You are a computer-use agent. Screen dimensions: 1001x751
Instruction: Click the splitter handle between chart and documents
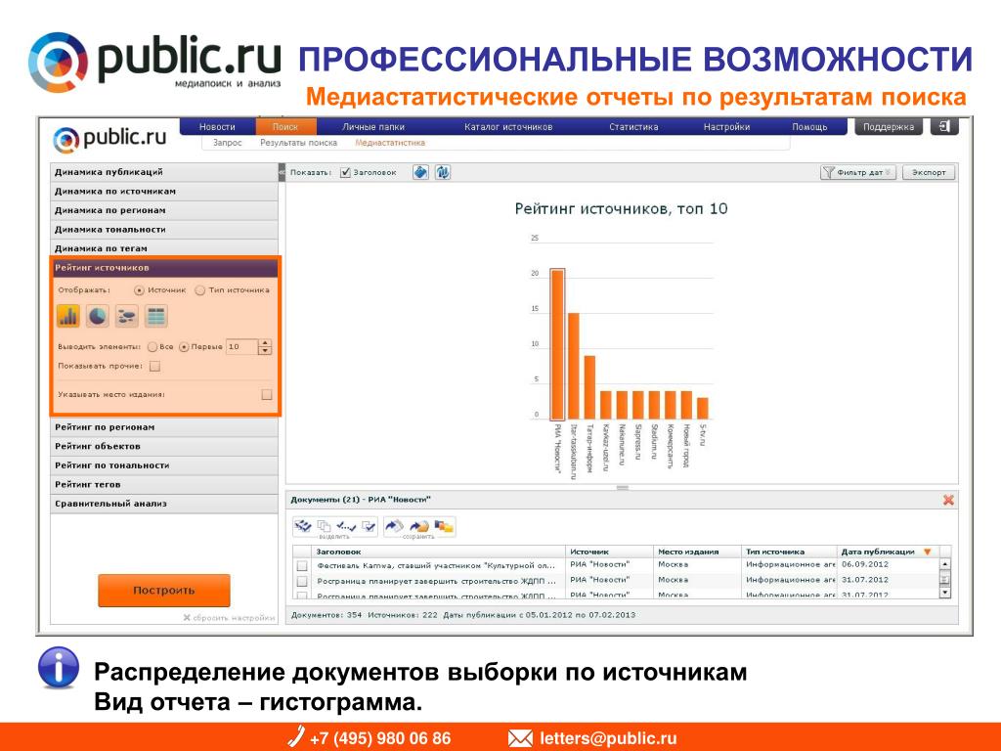[623, 488]
